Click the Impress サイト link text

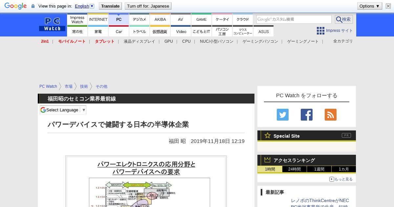(x=339, y=31)
